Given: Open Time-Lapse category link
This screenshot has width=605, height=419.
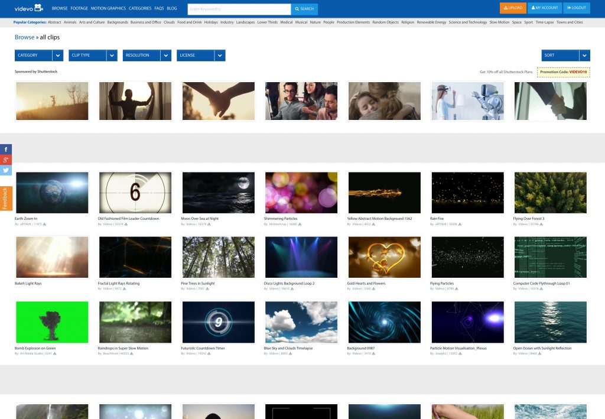Looking at the screenshot, I should pos(544,22).
